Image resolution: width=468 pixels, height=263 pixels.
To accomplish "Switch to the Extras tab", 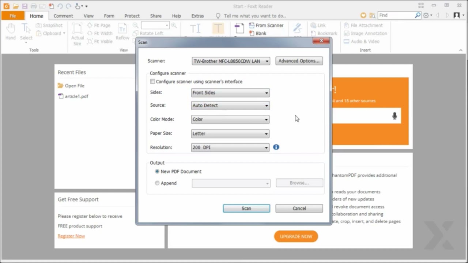I will 198,16.
